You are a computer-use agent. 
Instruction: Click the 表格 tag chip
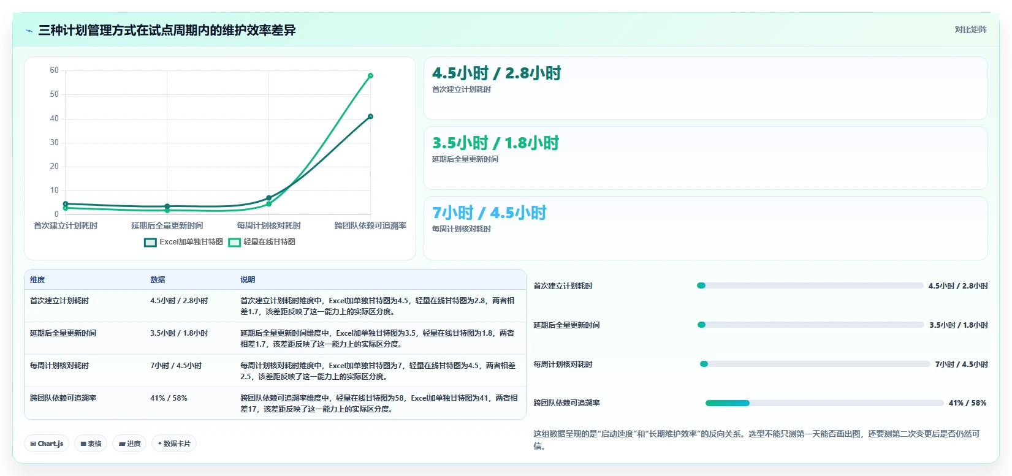(91, 444)
